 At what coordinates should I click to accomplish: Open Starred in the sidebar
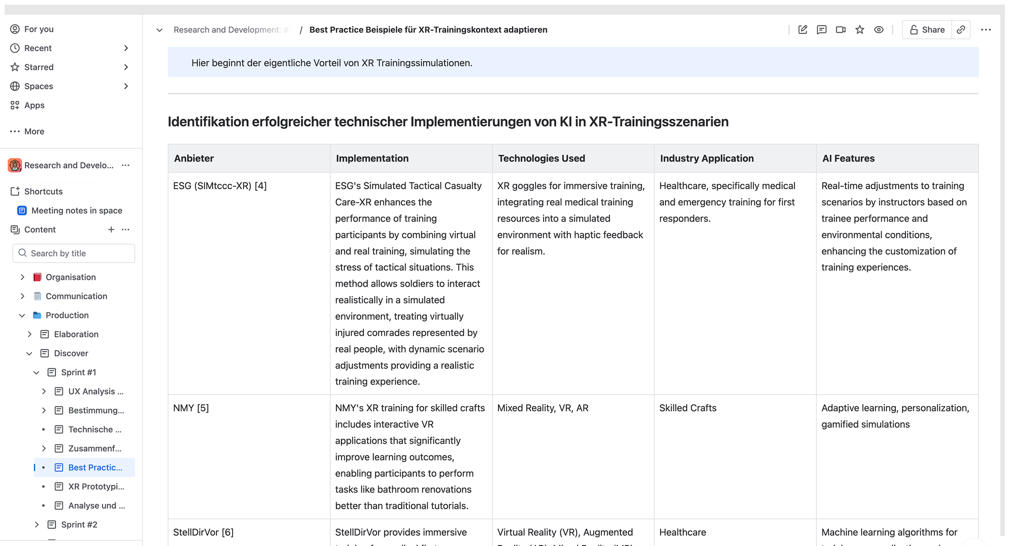[39, 67]
